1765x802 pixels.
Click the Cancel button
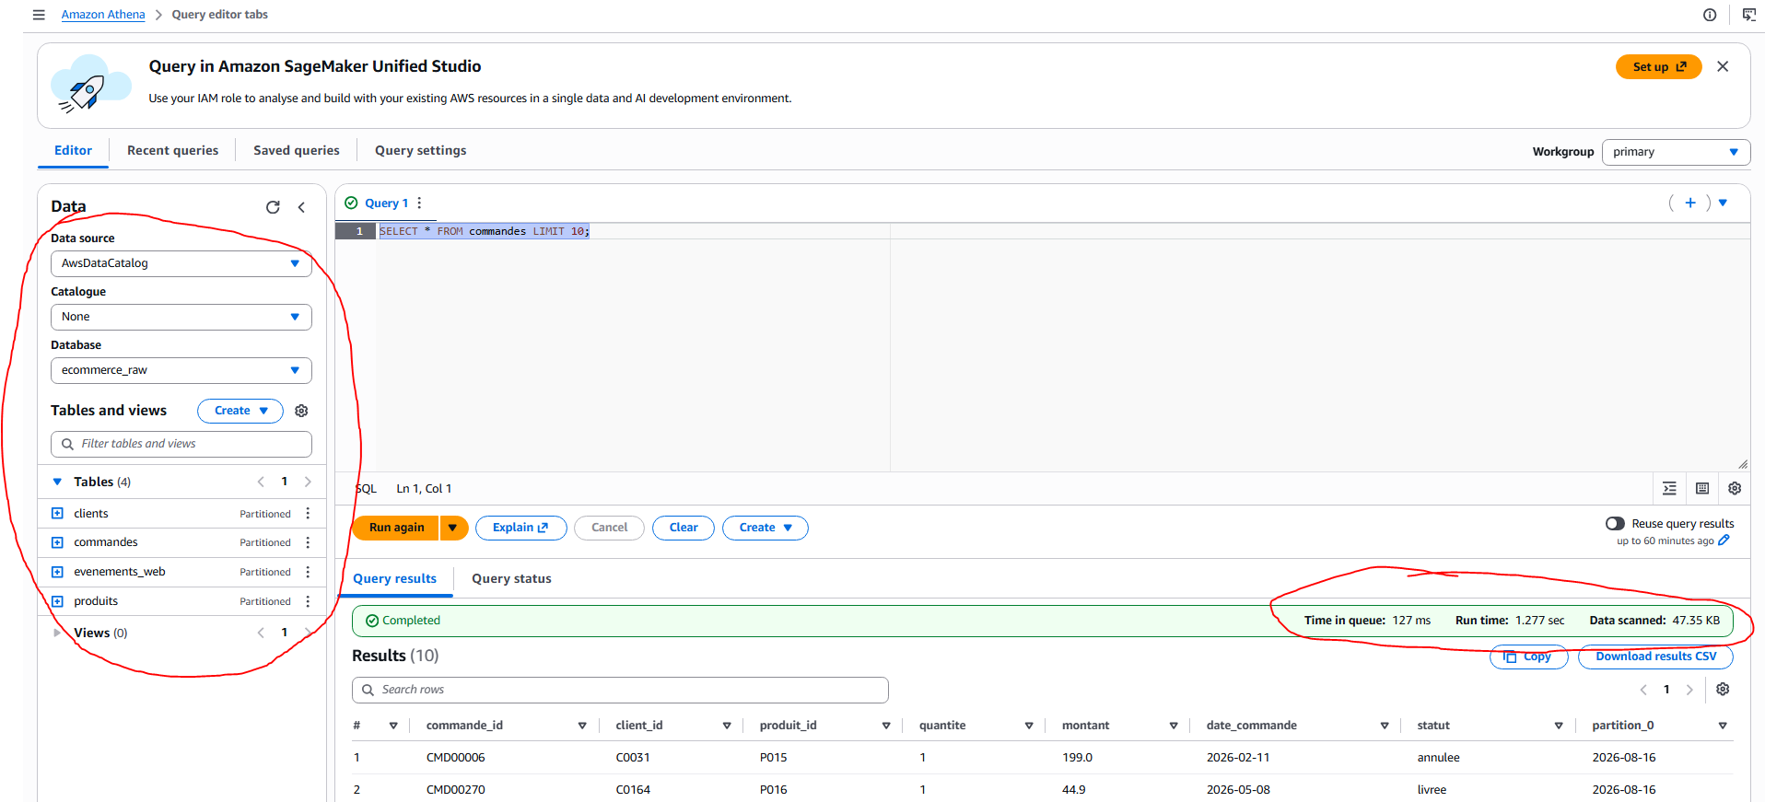609,528
